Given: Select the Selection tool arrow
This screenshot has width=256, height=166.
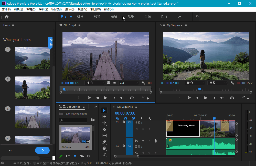Looking at the screenshot, I should pos(104,110).
